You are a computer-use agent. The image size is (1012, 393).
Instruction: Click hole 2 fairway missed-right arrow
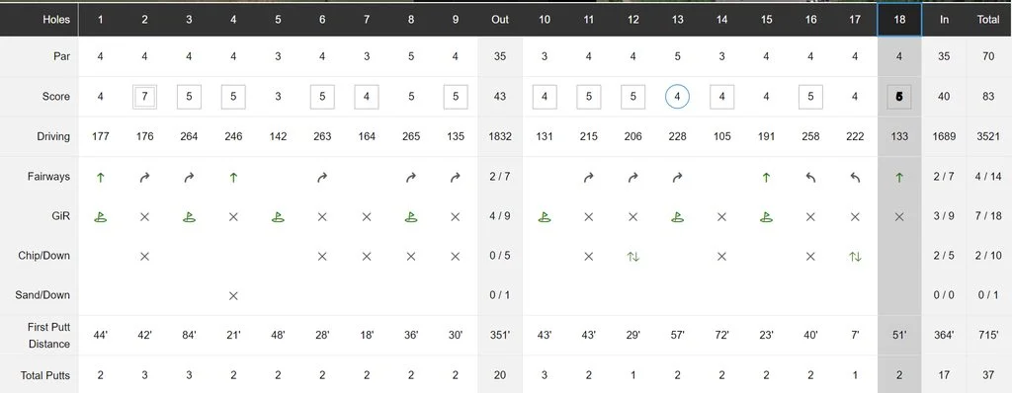click(144, 177)
